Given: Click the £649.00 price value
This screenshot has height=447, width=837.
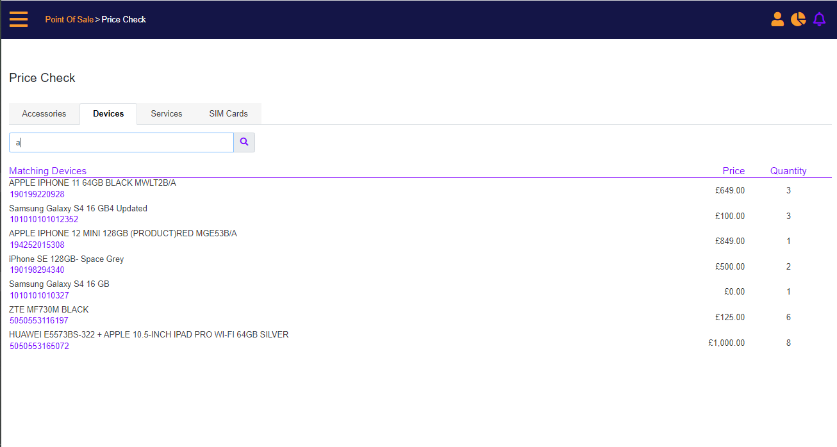Looking at the screenshot, I should 730,190.
